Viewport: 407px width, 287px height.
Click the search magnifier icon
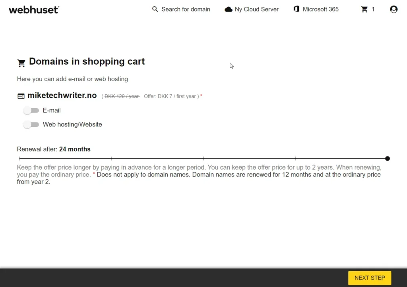pyautogui.click(x=155, y=9)
